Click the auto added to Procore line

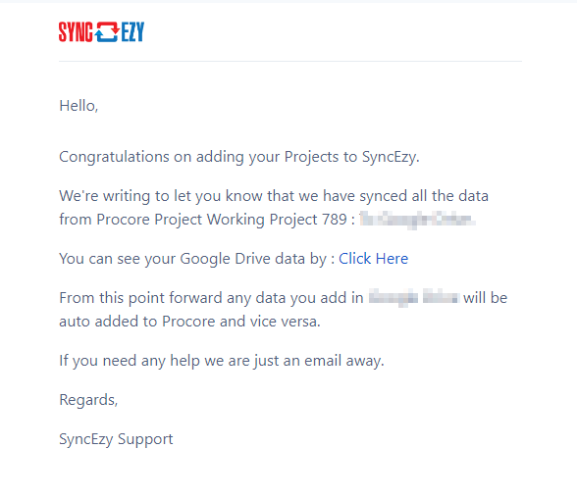click(x=189, y=322)
